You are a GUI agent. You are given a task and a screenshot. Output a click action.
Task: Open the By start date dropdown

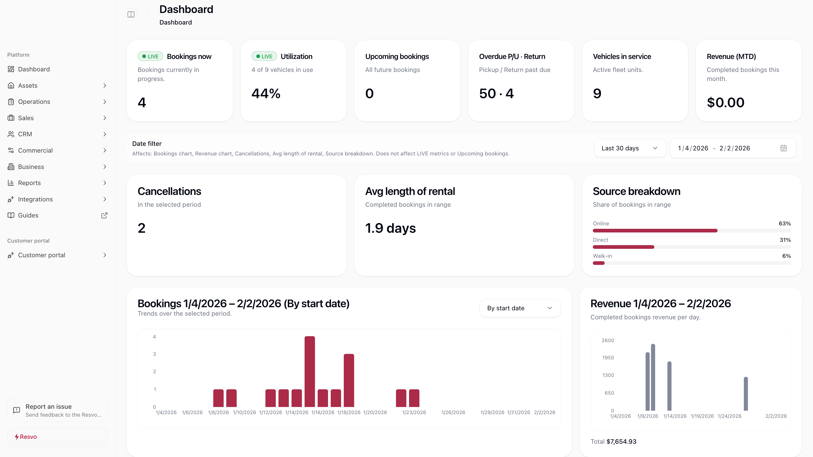[x=519, y=308]
